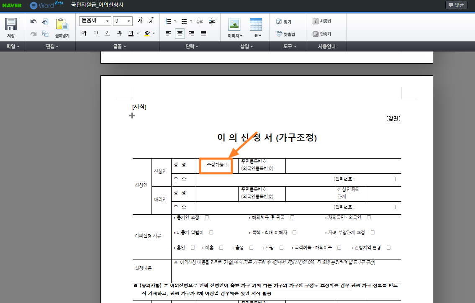This screenshot has width=475, height=303.
Task: Click the document title 국민지원금_이의신청서
Action: pos(97,5)
